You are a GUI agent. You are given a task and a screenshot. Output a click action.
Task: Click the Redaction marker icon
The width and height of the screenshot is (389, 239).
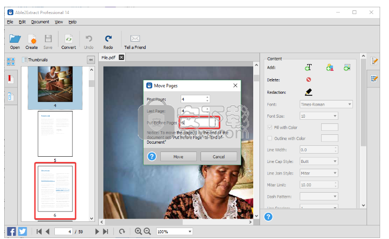pyautogui.click(x=309, y=92)
